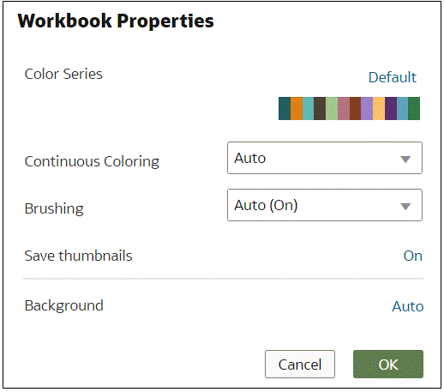This screenshot has width=444, height=392.
Task: Toggle Save thumbnails On setting
Action: (x=412, y=256)
